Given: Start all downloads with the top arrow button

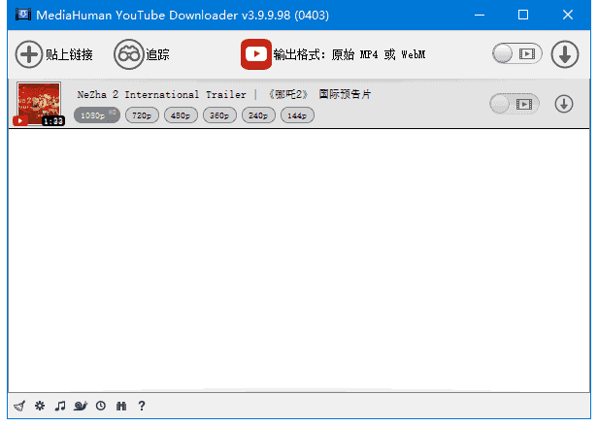Looking at the screenshot, I should (x=564, y=54).
